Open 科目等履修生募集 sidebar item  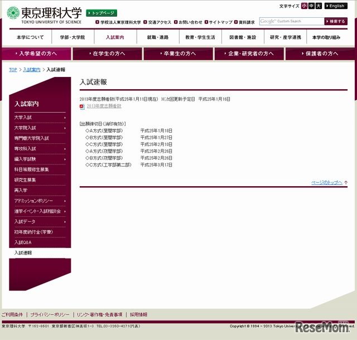pos(40,170)
